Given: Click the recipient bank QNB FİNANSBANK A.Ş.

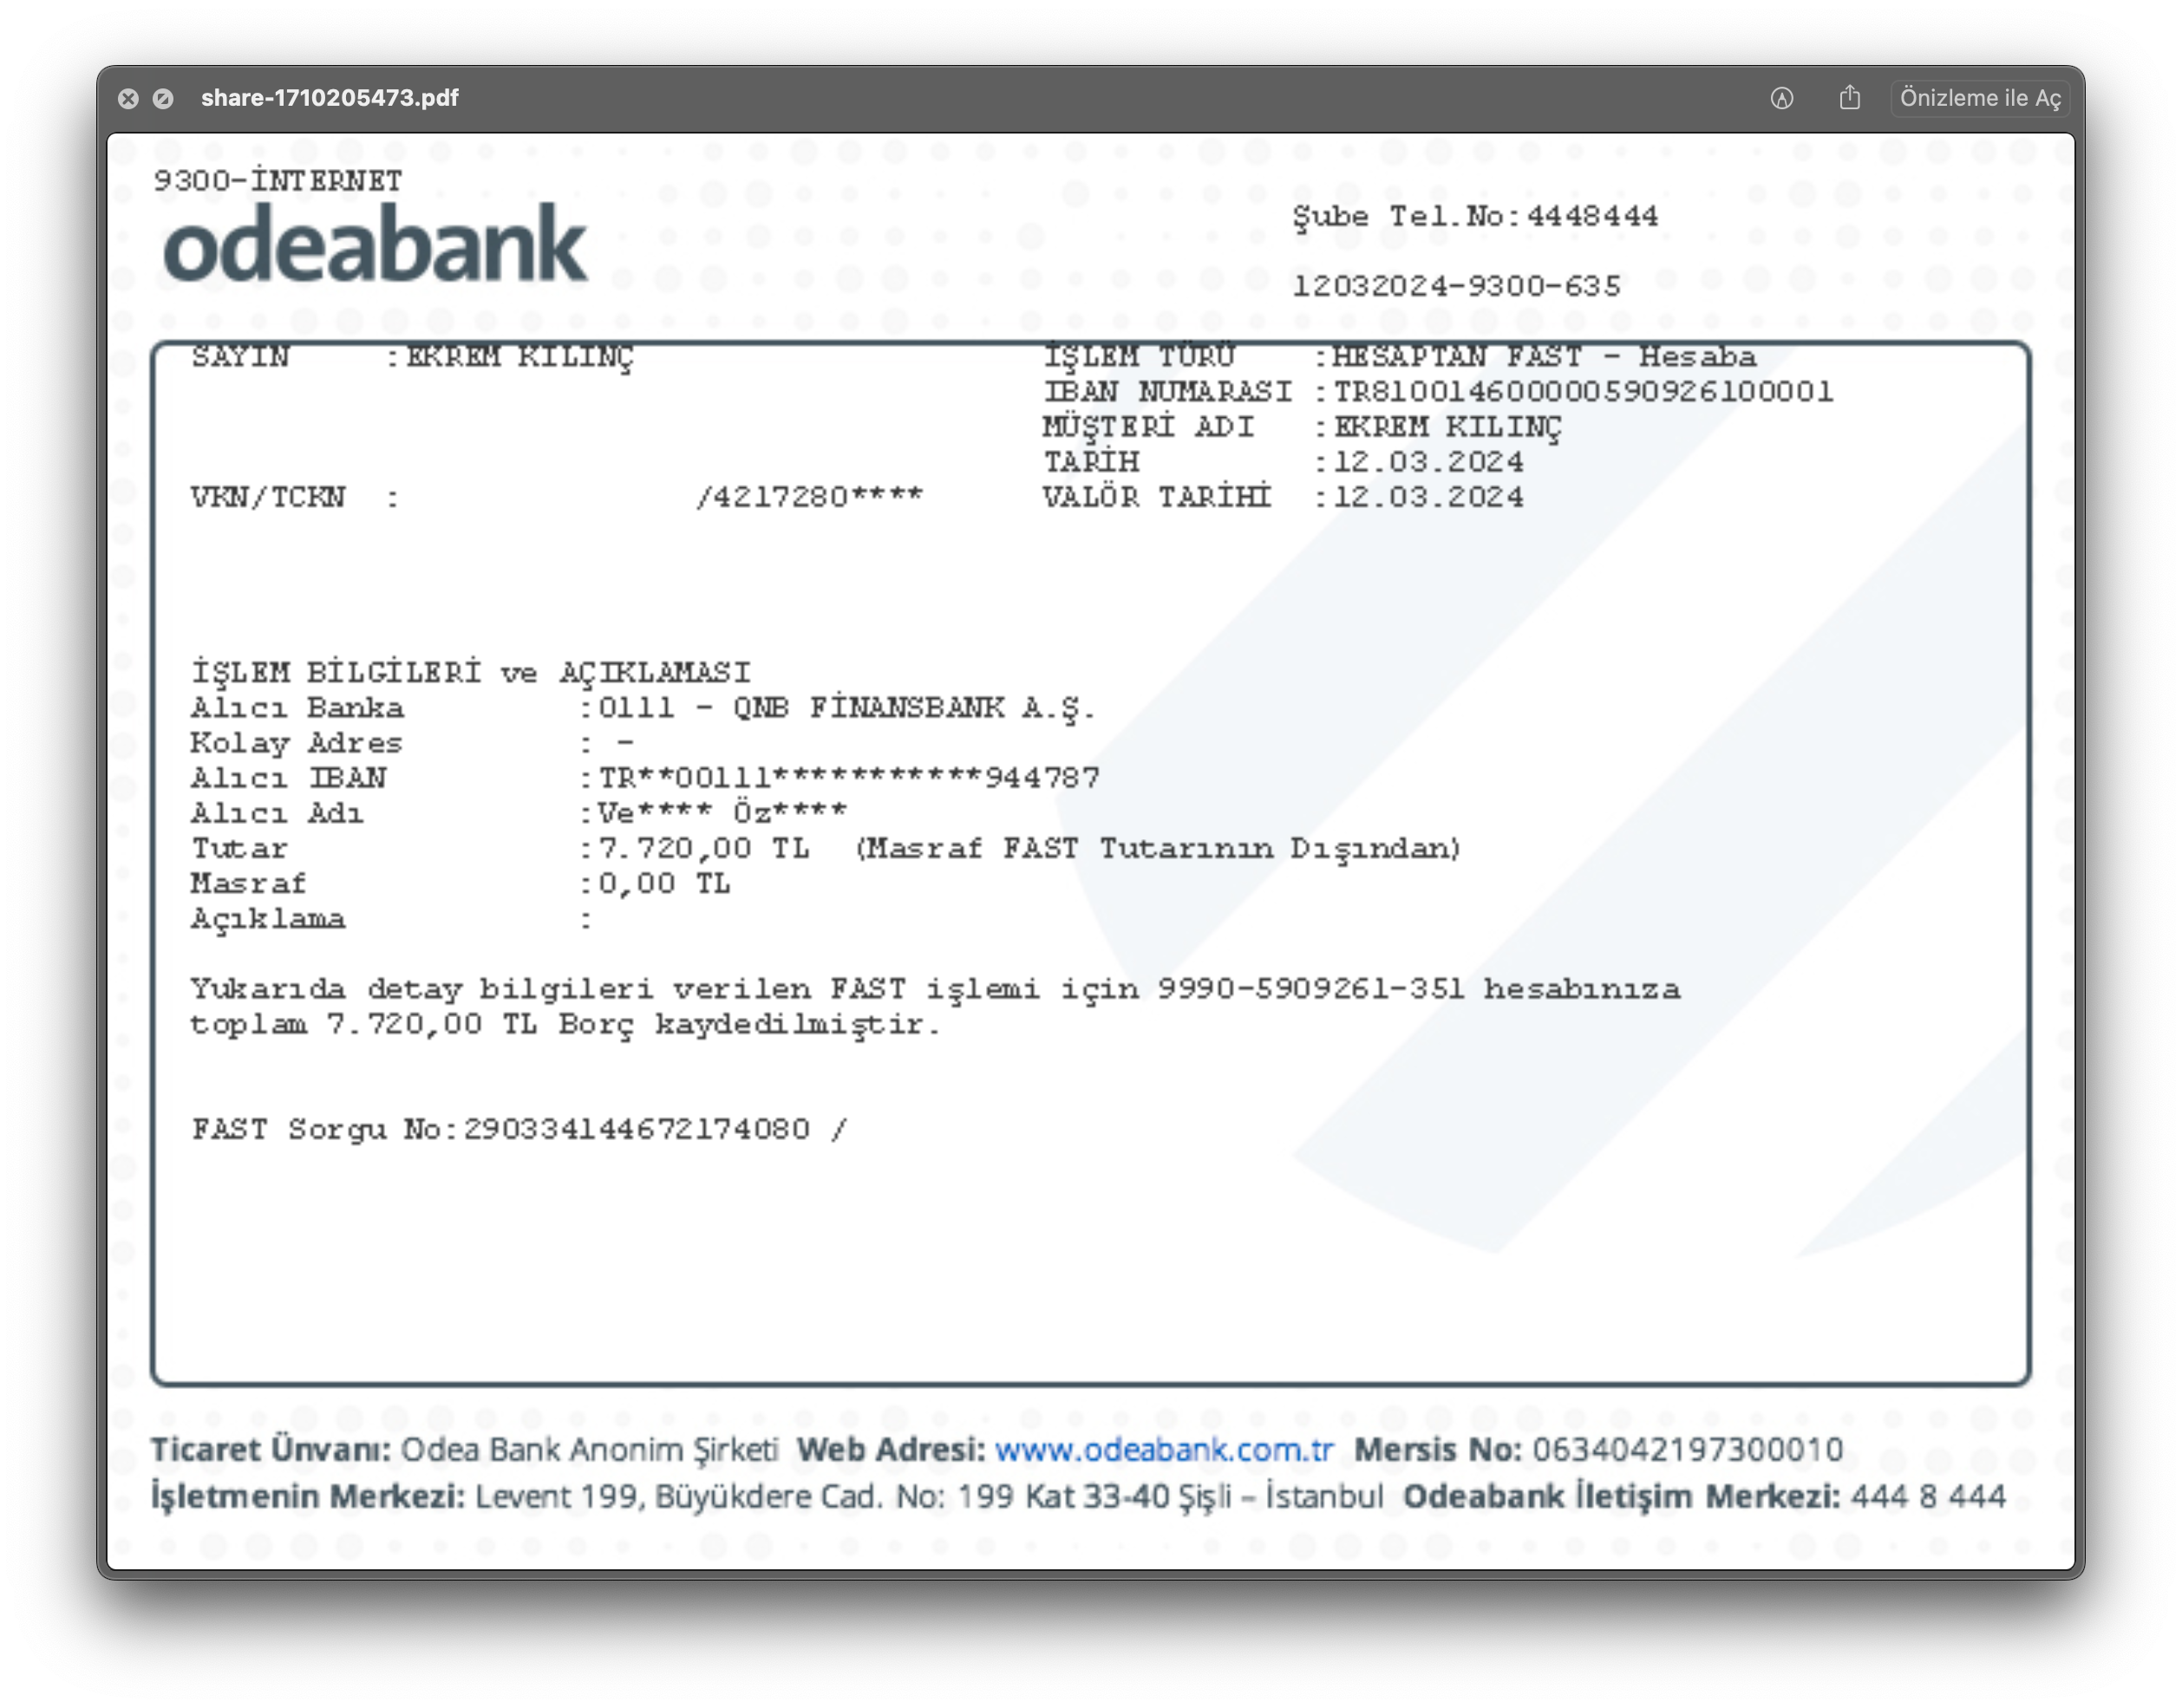Looking at the screenshot, I should point(914,709).
